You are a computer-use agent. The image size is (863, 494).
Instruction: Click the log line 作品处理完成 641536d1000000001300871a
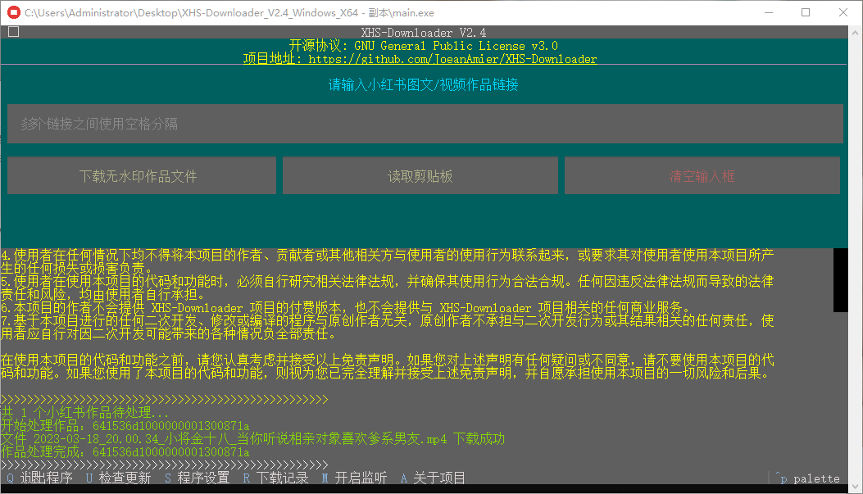point(125,451)
